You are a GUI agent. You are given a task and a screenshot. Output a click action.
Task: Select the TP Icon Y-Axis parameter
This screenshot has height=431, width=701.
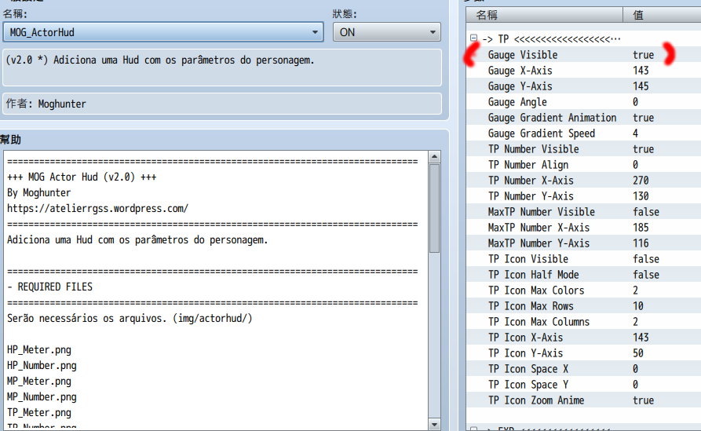tap(583, 353)
